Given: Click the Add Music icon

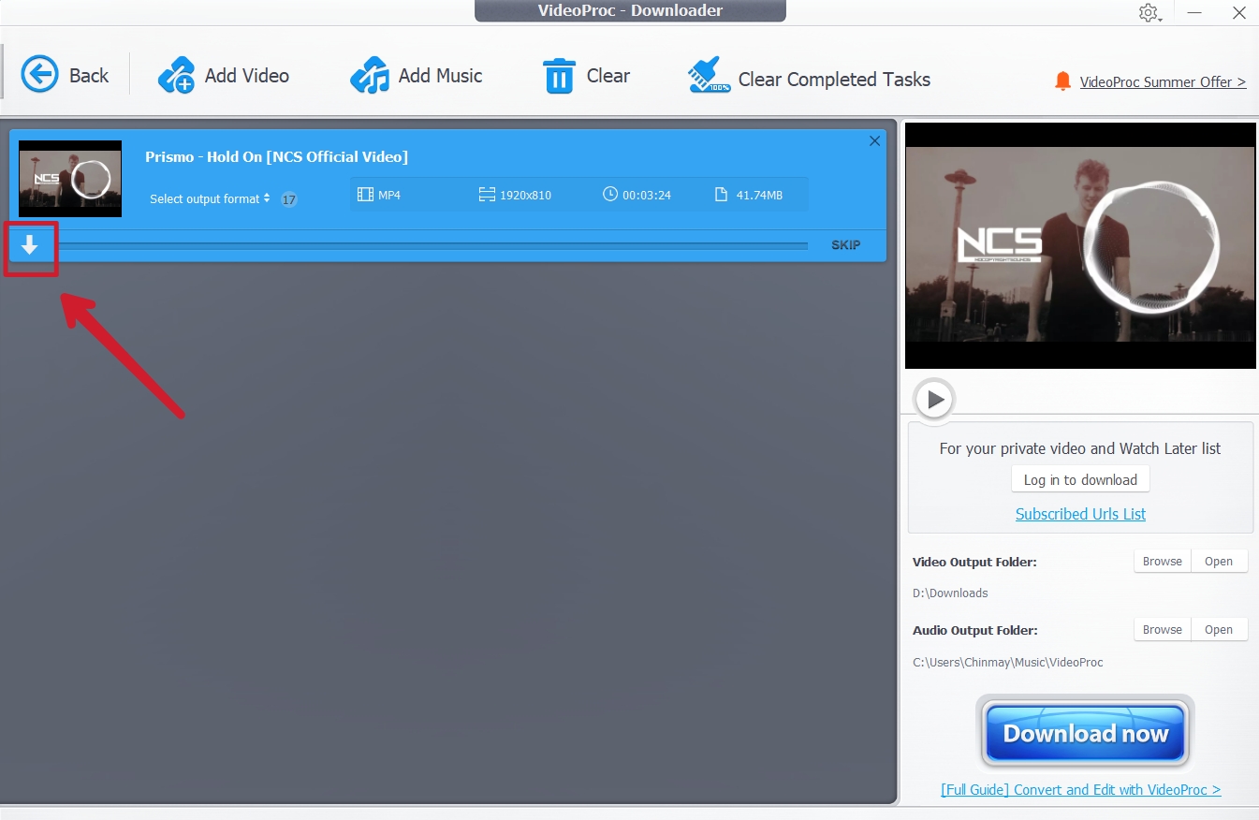Looking at the screenshot, I should (370, 75).
